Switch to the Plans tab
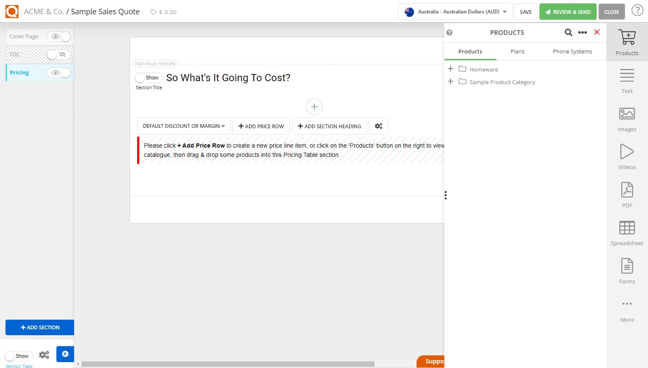The image size is (648, 368). point(517,51)
